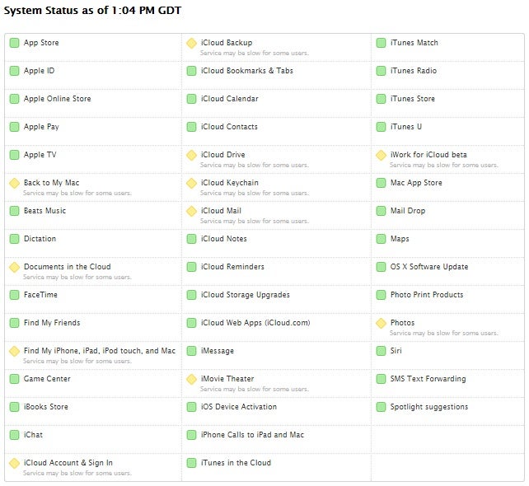Click the slow-service note under iCloud Drive

[x=255, y=165]
